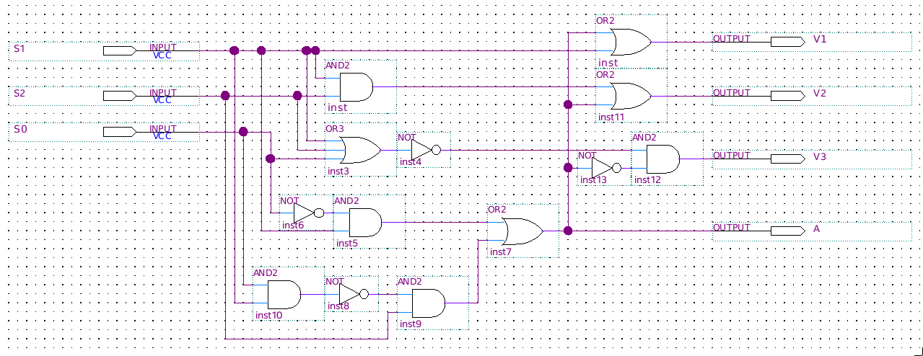Click the S0 input pin symbol
Image resolution: width=923 pixels, height=356 pixels.
tap(119, 132)
